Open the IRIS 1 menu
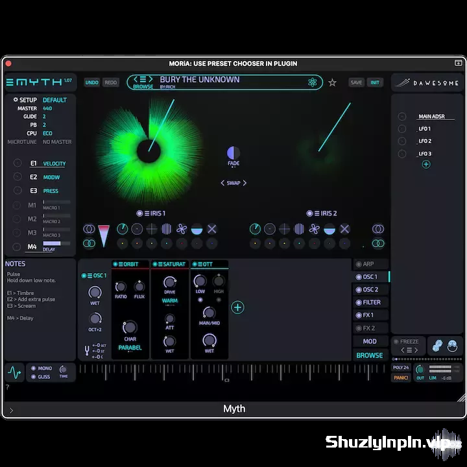 point(147,213)
